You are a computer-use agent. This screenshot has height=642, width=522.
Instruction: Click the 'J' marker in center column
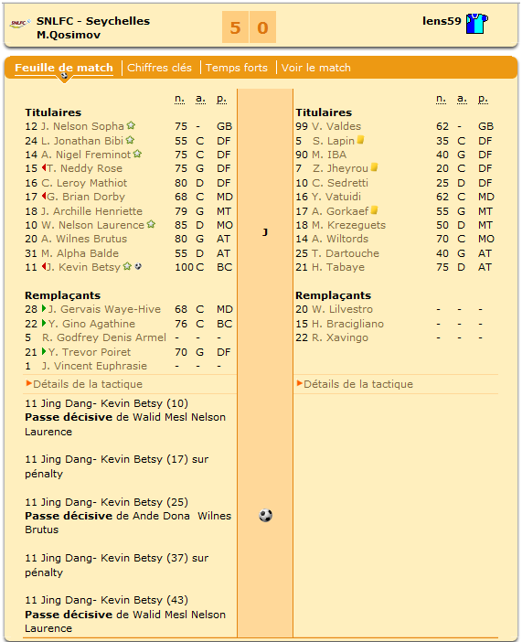point(265,232)
